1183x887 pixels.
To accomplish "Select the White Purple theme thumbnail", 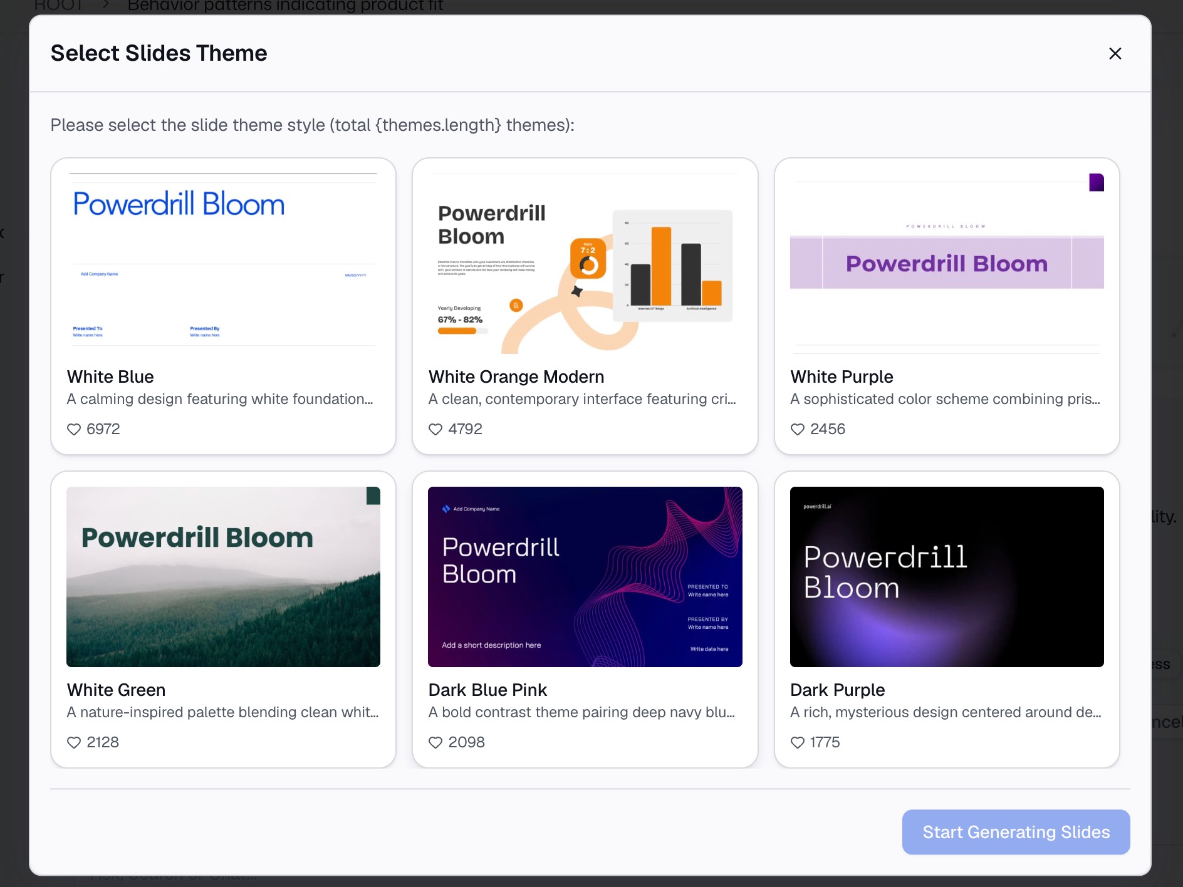I will (x=947, y=264).
